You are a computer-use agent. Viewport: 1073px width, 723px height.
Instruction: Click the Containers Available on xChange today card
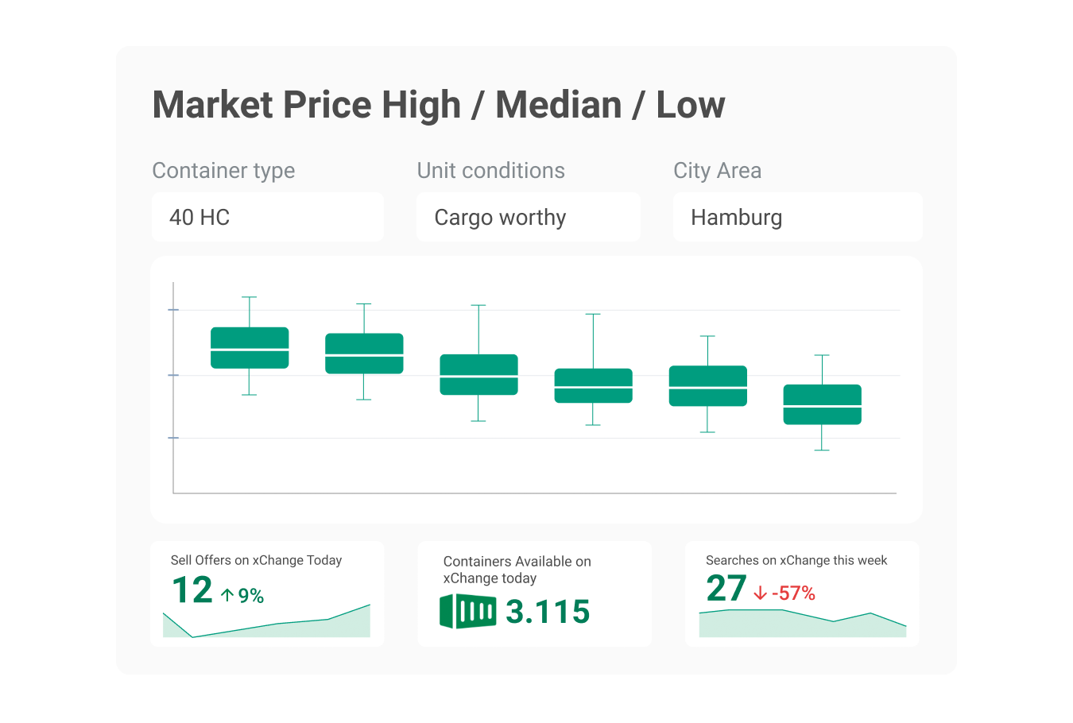click(534, 593)
